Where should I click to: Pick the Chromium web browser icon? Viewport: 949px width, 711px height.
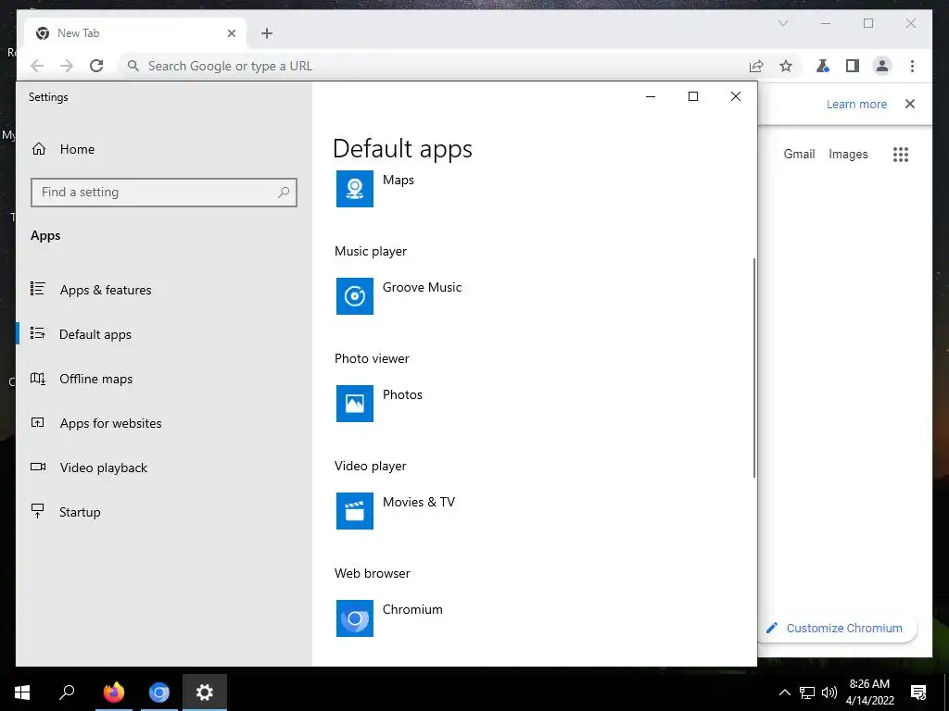[x=355, y=617]
